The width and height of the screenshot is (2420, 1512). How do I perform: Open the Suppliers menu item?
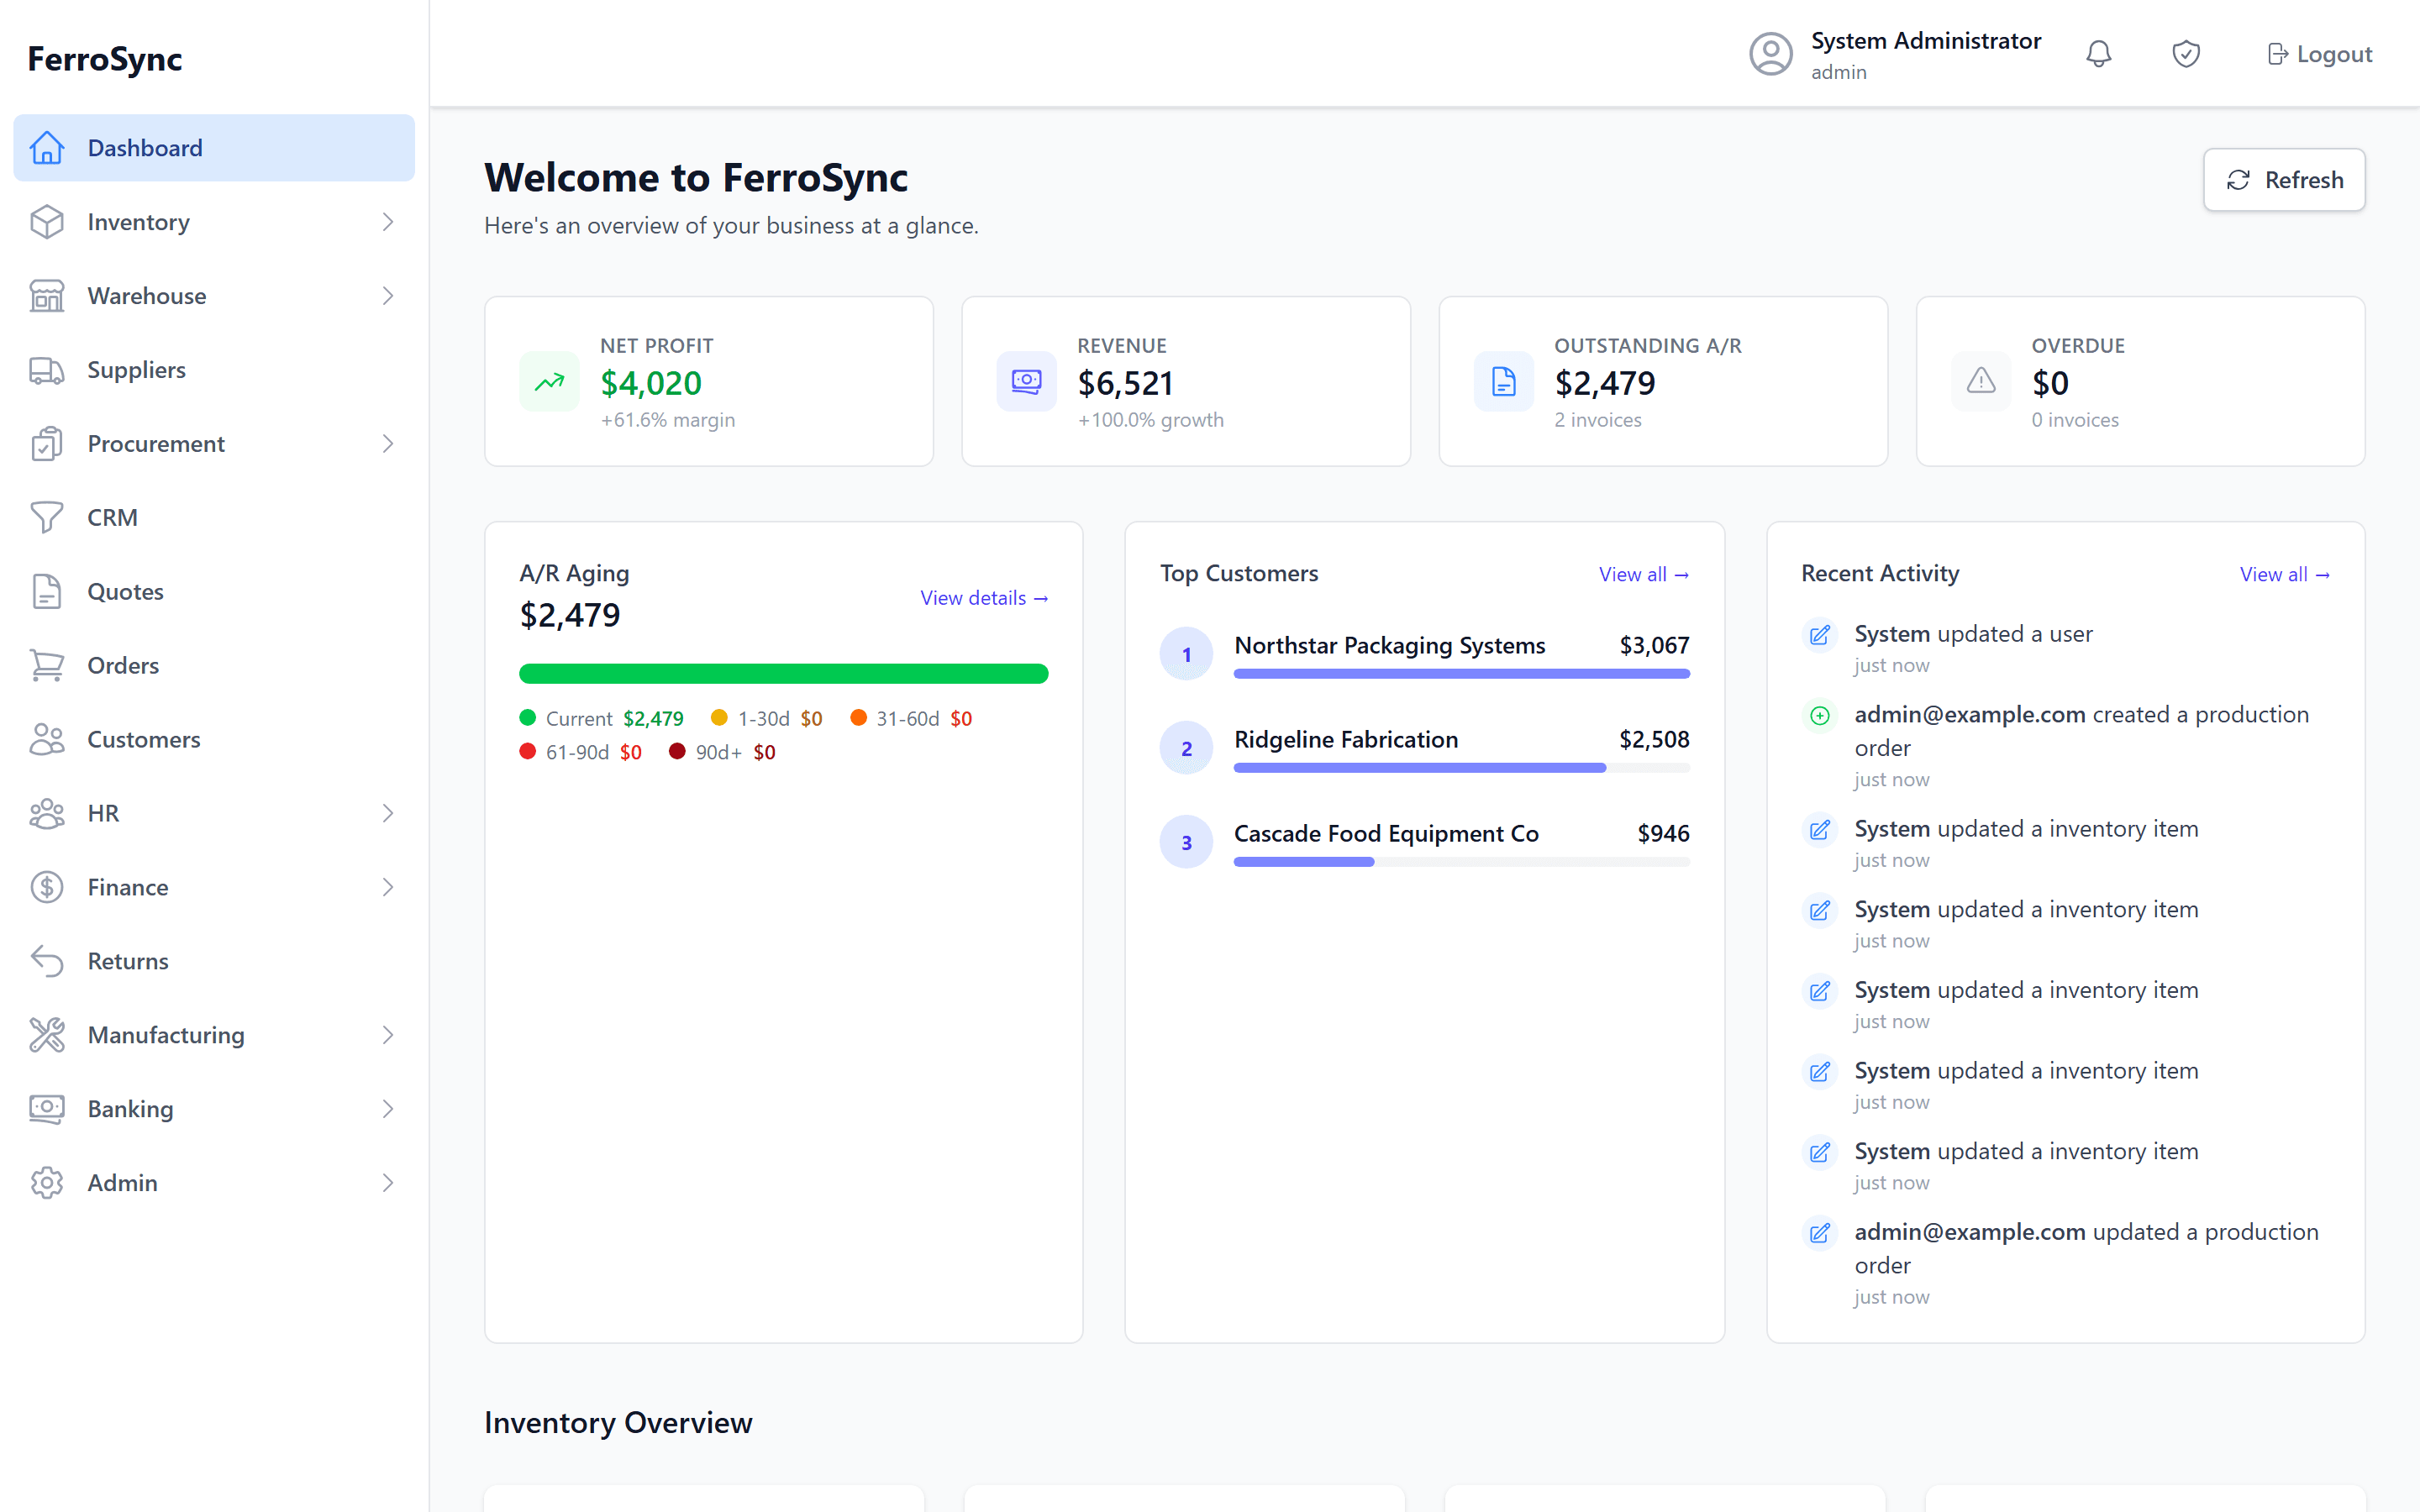(214, 370)
